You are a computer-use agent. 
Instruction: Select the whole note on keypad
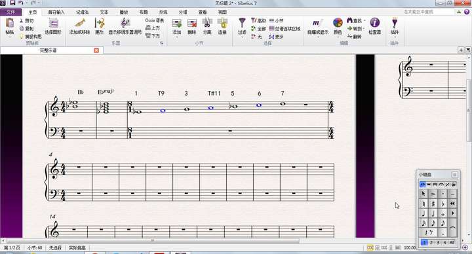tap(442, 213)
